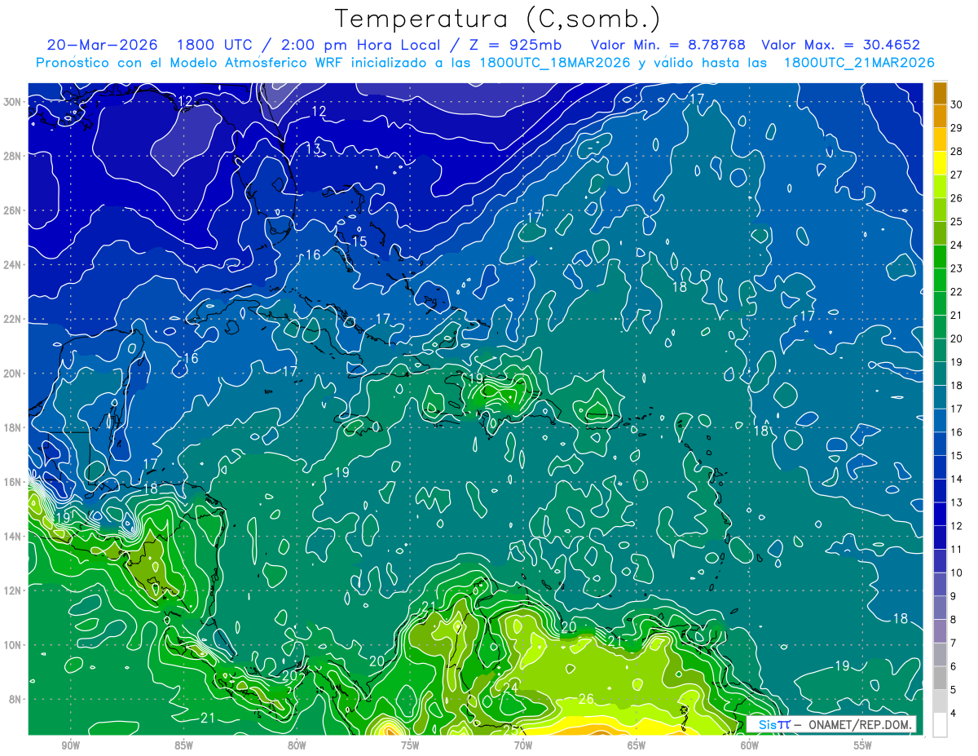Click the Valor Max. = 30.4652 text

(840, 45)
